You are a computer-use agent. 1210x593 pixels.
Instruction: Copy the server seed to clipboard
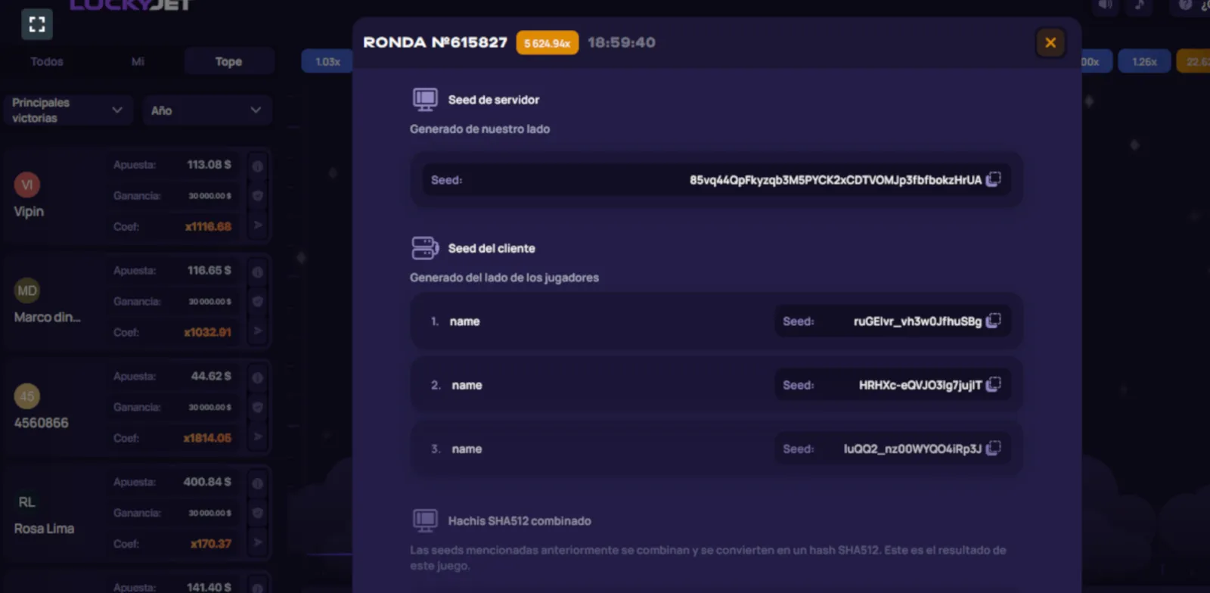pos(994,179)
